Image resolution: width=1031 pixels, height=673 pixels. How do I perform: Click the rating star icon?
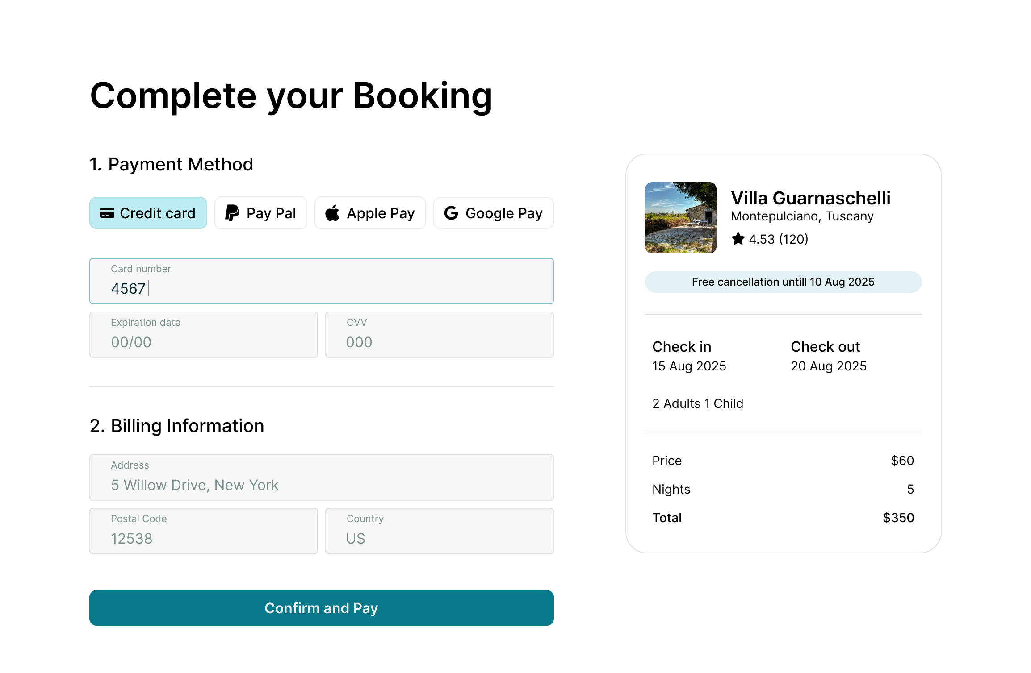pyautogui.click(x=738, y=239)
